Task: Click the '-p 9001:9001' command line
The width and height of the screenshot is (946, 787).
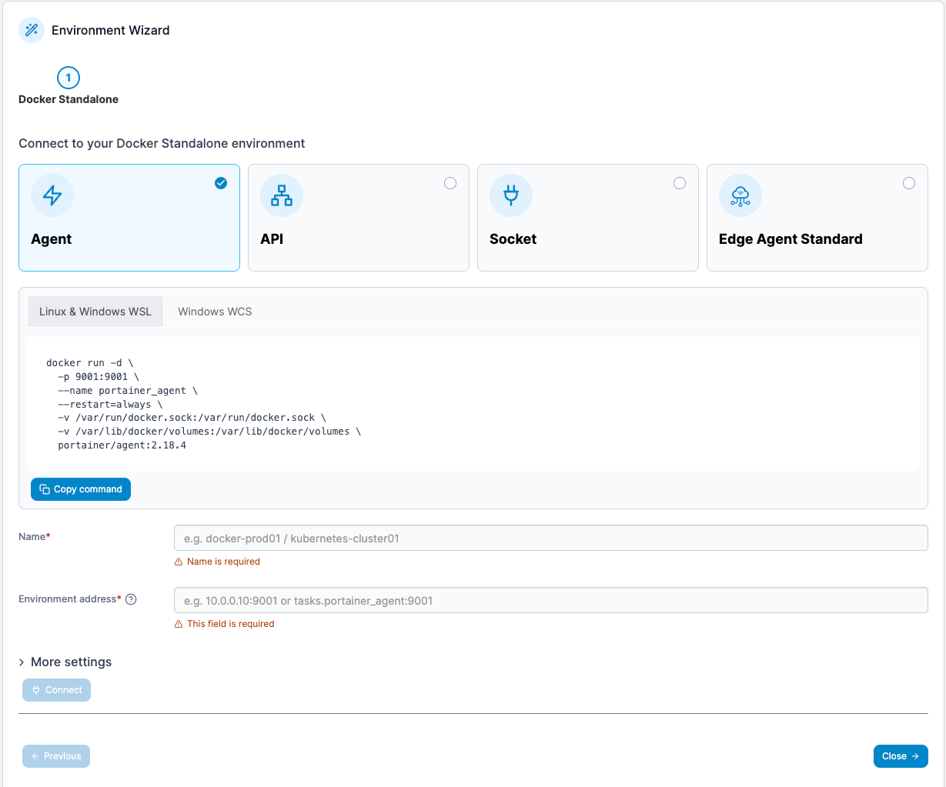Action: tap(99, 377)
